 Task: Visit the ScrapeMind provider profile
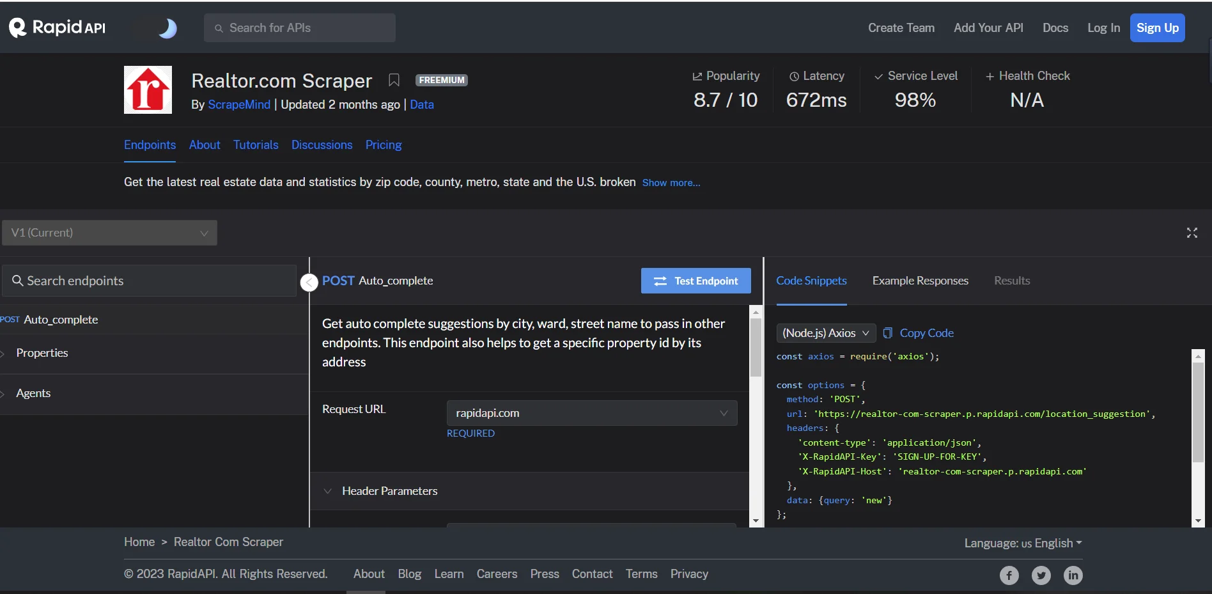(x=239, y=104)
